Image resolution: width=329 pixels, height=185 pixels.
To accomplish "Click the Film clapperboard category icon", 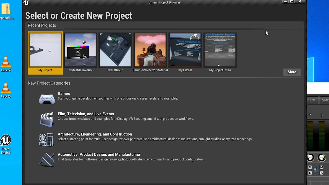I will tap(47, 119).
